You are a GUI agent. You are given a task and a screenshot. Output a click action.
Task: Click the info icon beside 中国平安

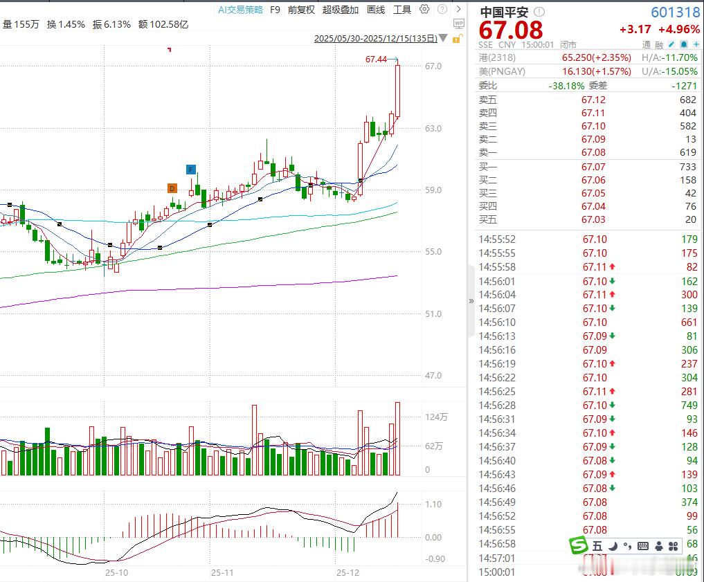(539, 12)
